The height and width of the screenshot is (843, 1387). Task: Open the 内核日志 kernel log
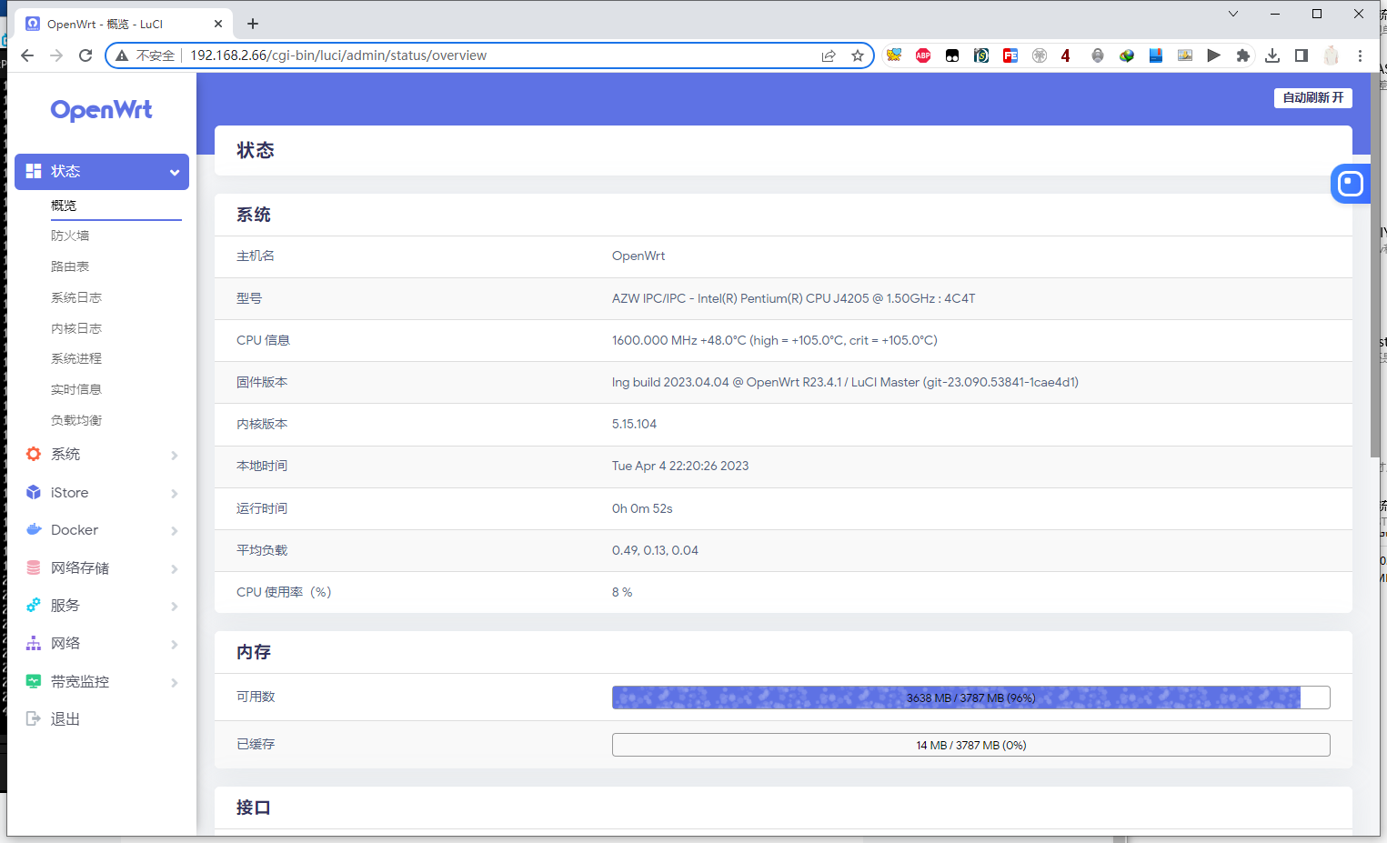tap(76, 328)
